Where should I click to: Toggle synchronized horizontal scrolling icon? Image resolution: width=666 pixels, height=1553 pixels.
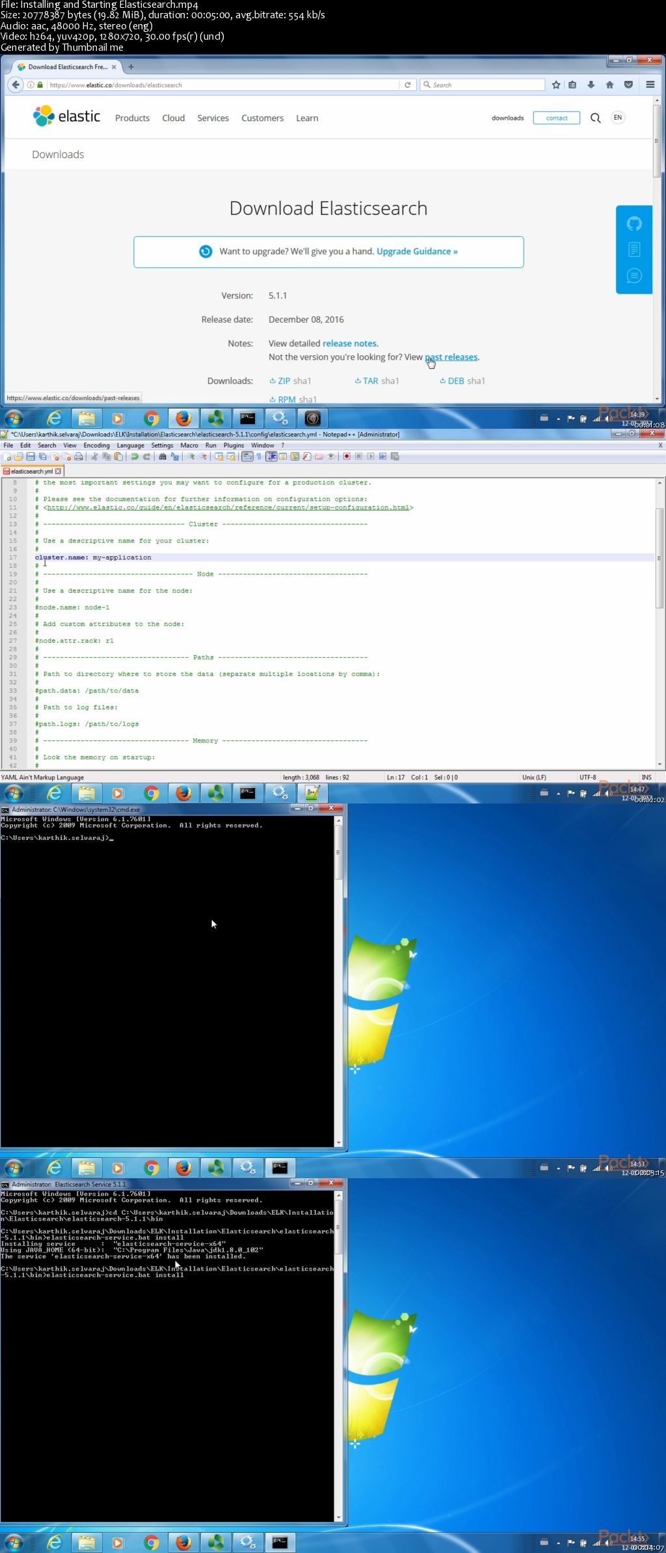click(231, 456)
